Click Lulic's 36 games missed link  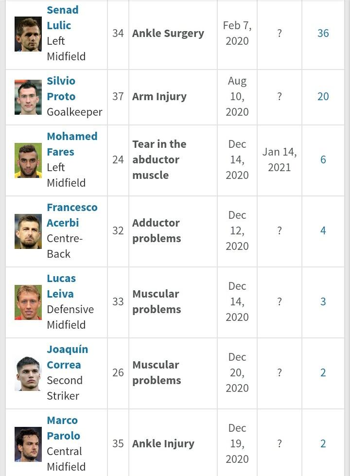click(323, 34)
